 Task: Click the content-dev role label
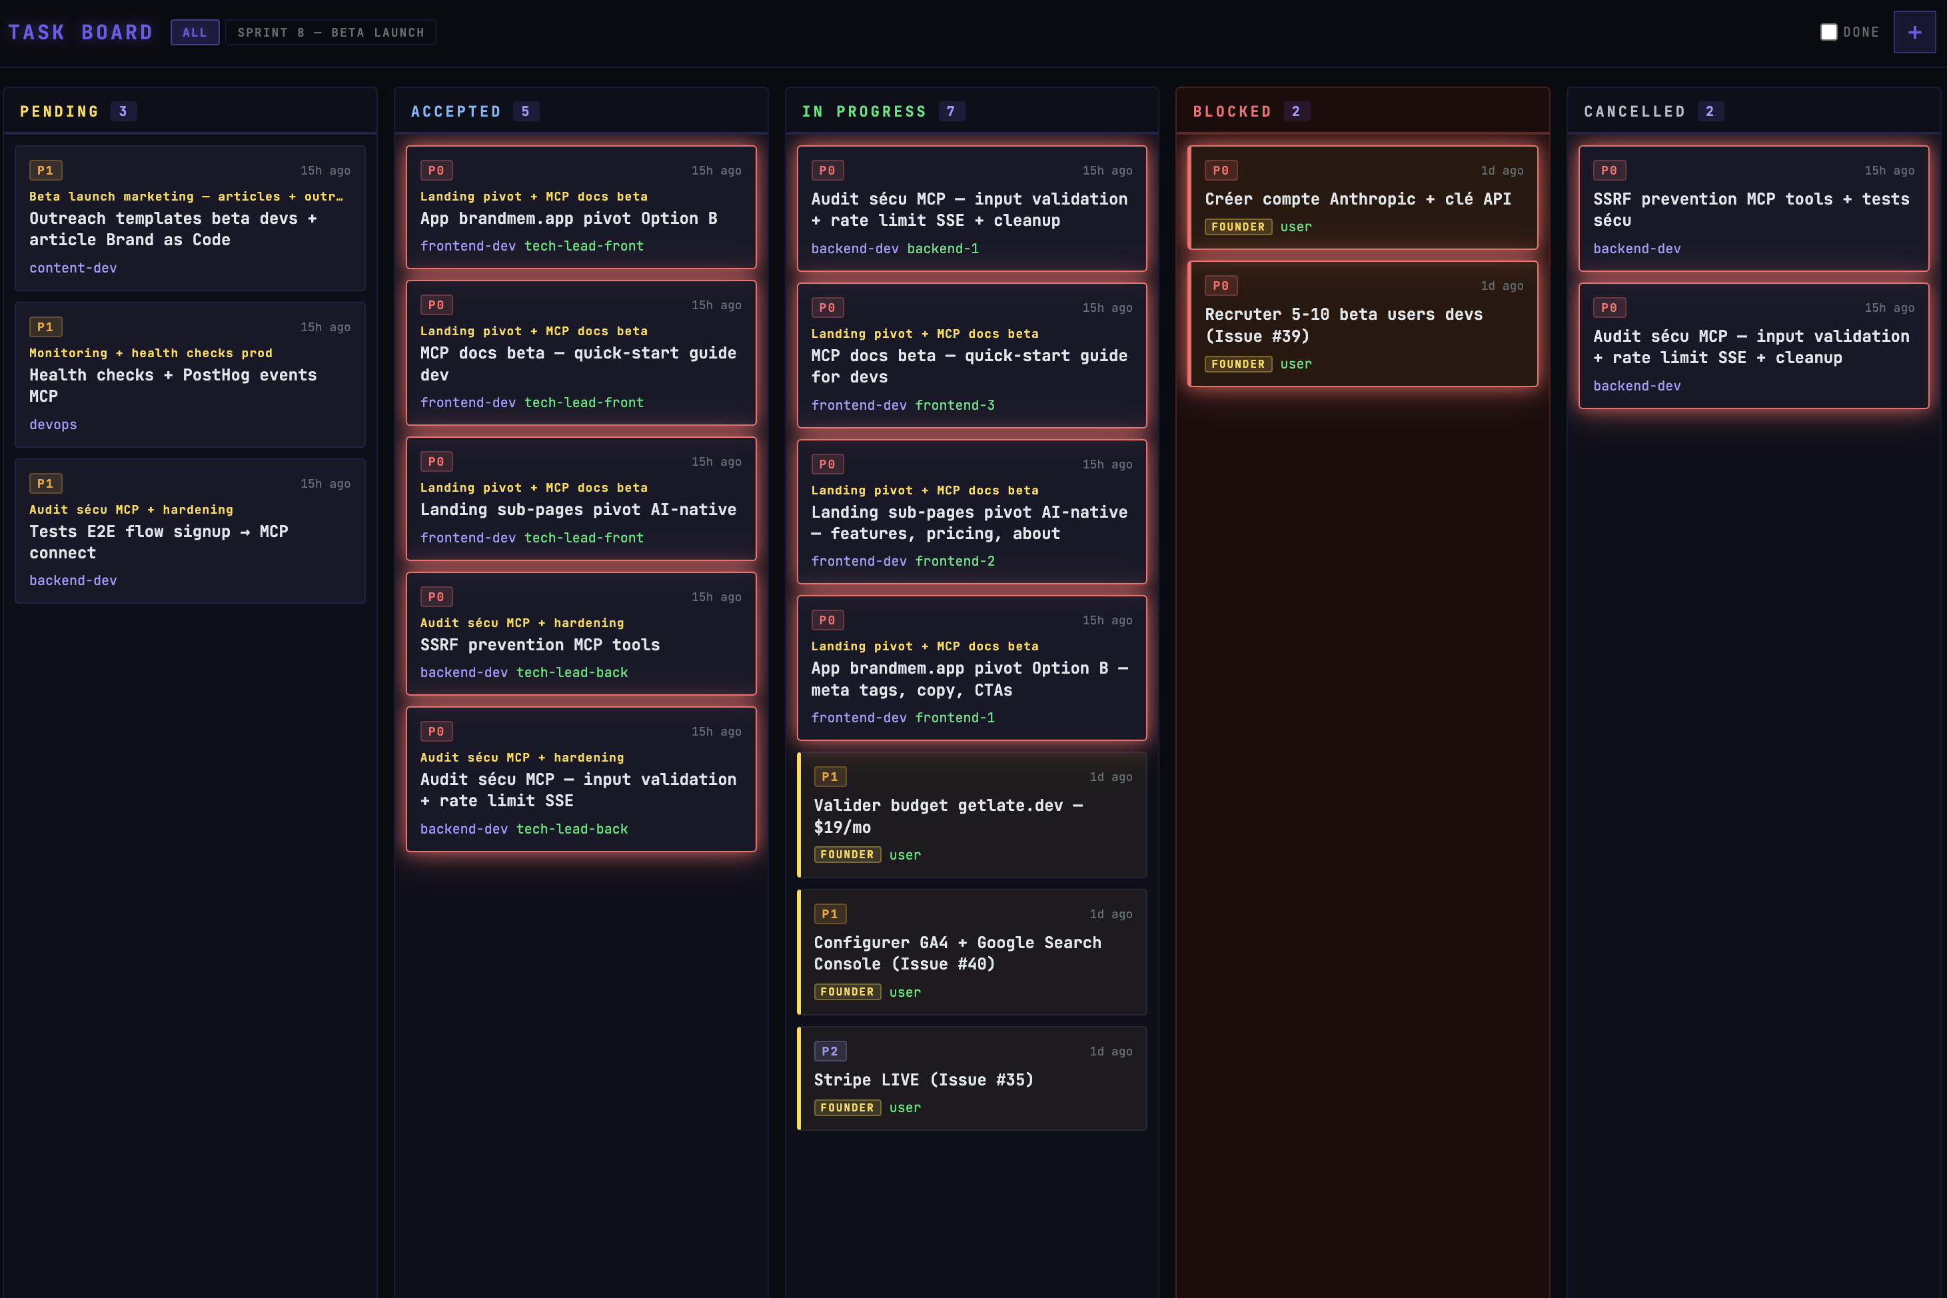point(73,269)
